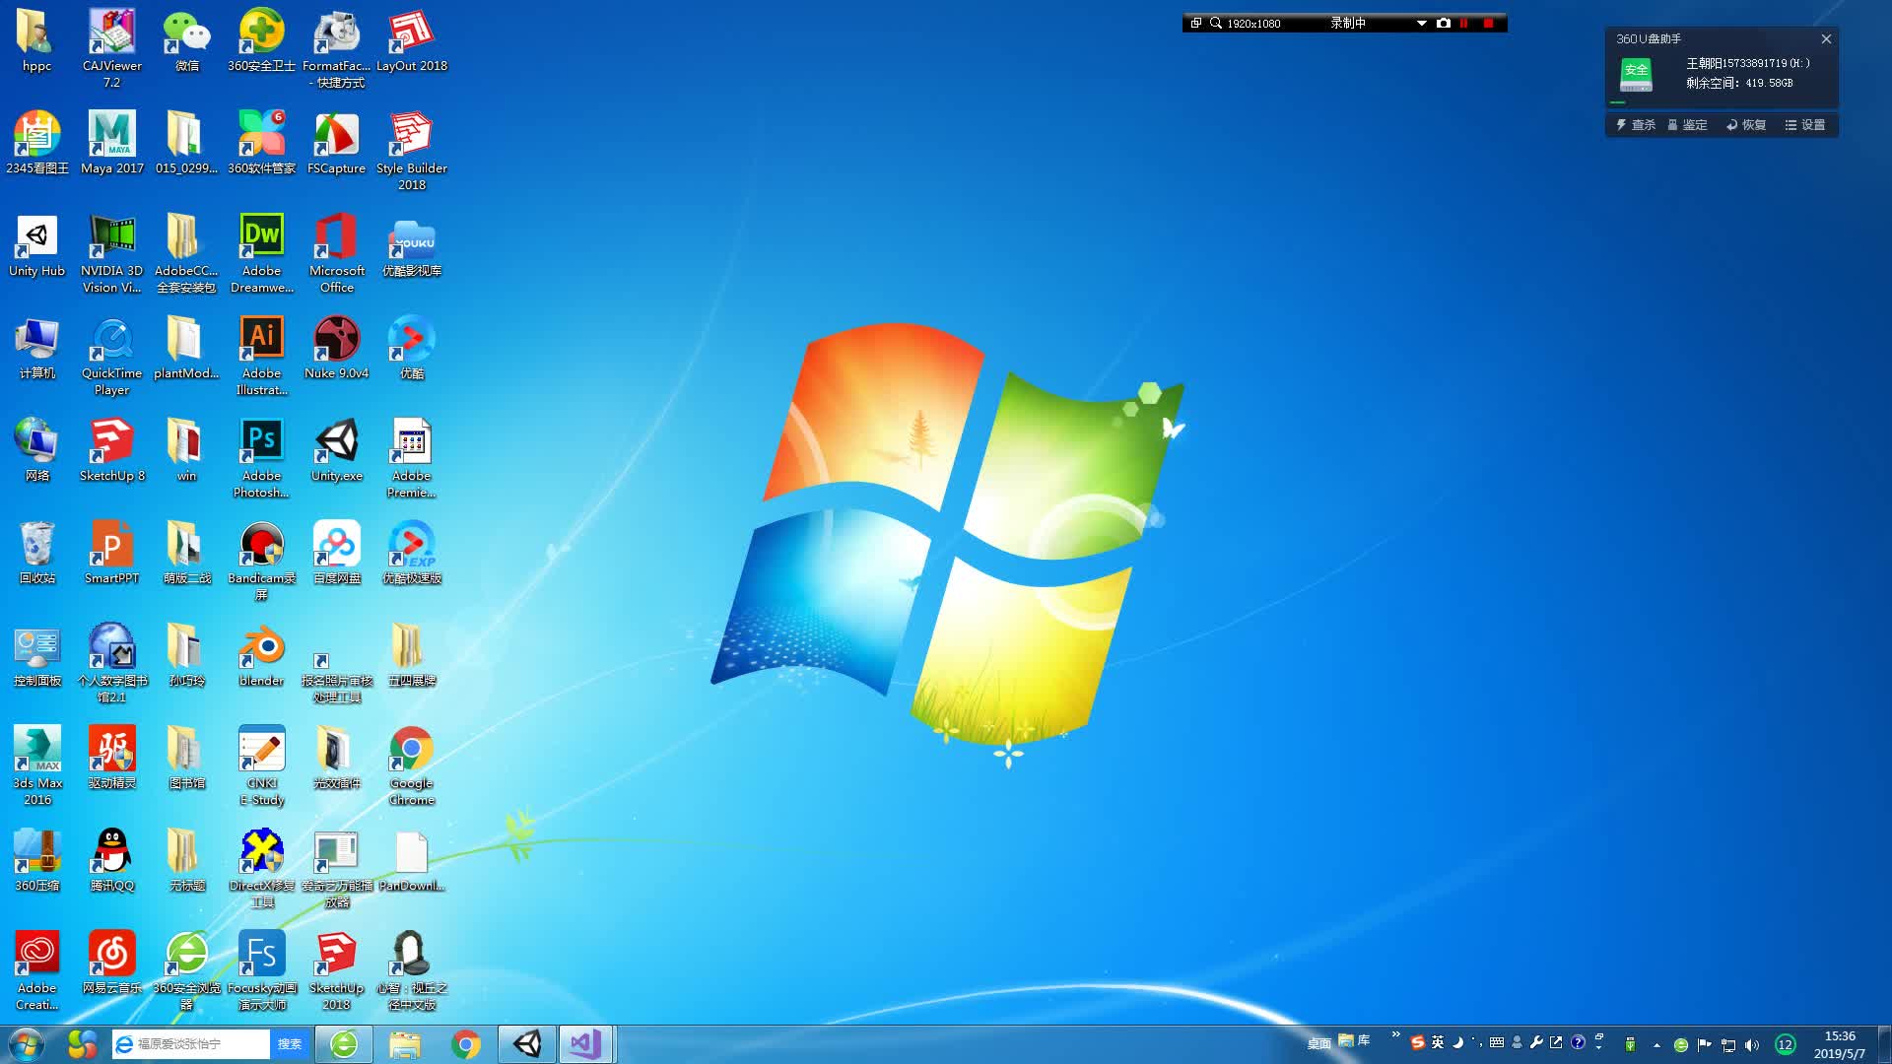Screen dimensions: 1892x1064
Task: Select the Adobe Dreamweaver desktop icon
Action: 261,254
